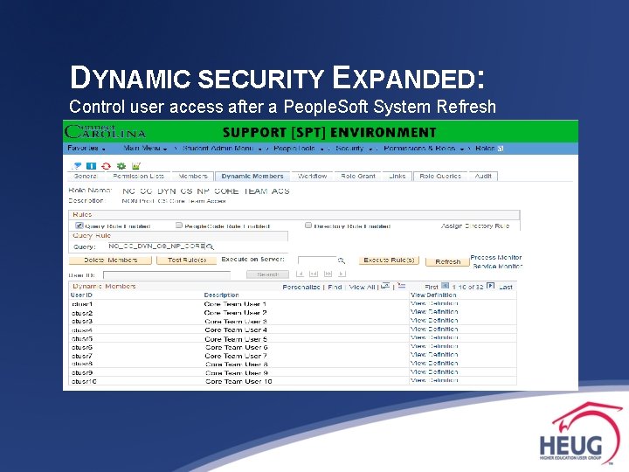Open the Role Grant tab

[x=358, y=177]
